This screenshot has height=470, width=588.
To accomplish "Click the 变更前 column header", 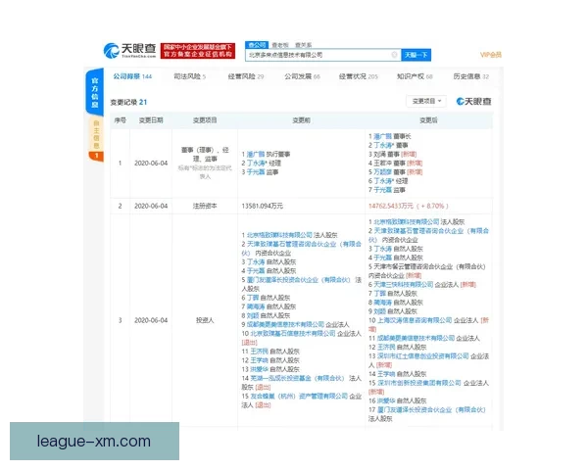I will tap(301, 120).
